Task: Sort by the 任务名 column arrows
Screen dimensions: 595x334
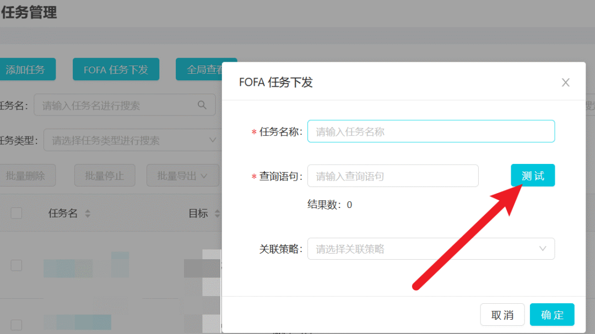Action: point(88,213)
